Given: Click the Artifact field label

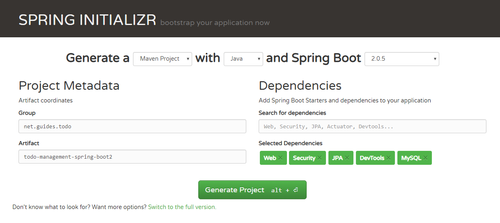Looking at the screenshot, I should pyautogui.click(x=29, y=143).
